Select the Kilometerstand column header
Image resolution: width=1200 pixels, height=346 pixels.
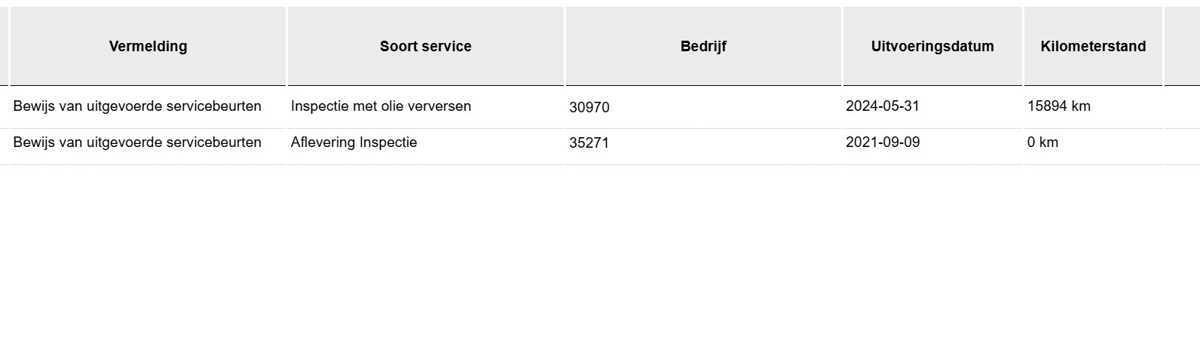[1093, 46]
